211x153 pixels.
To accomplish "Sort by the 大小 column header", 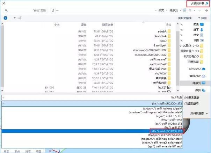I will pyautogui.click(x=57, y=24).
